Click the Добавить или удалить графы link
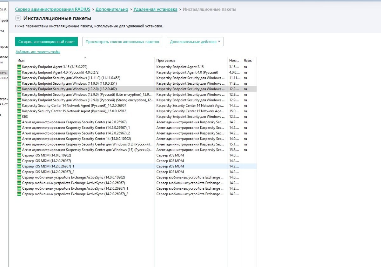Viewport: 381px width, 267px height. tap(38, 52)
